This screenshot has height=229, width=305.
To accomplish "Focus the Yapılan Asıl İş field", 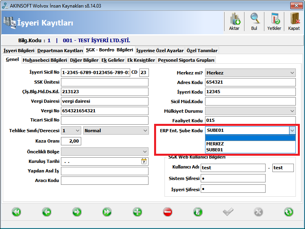I will coord(105,171).
